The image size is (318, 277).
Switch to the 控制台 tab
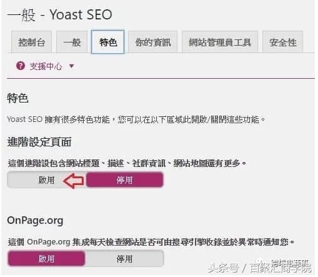pos(32,42)
